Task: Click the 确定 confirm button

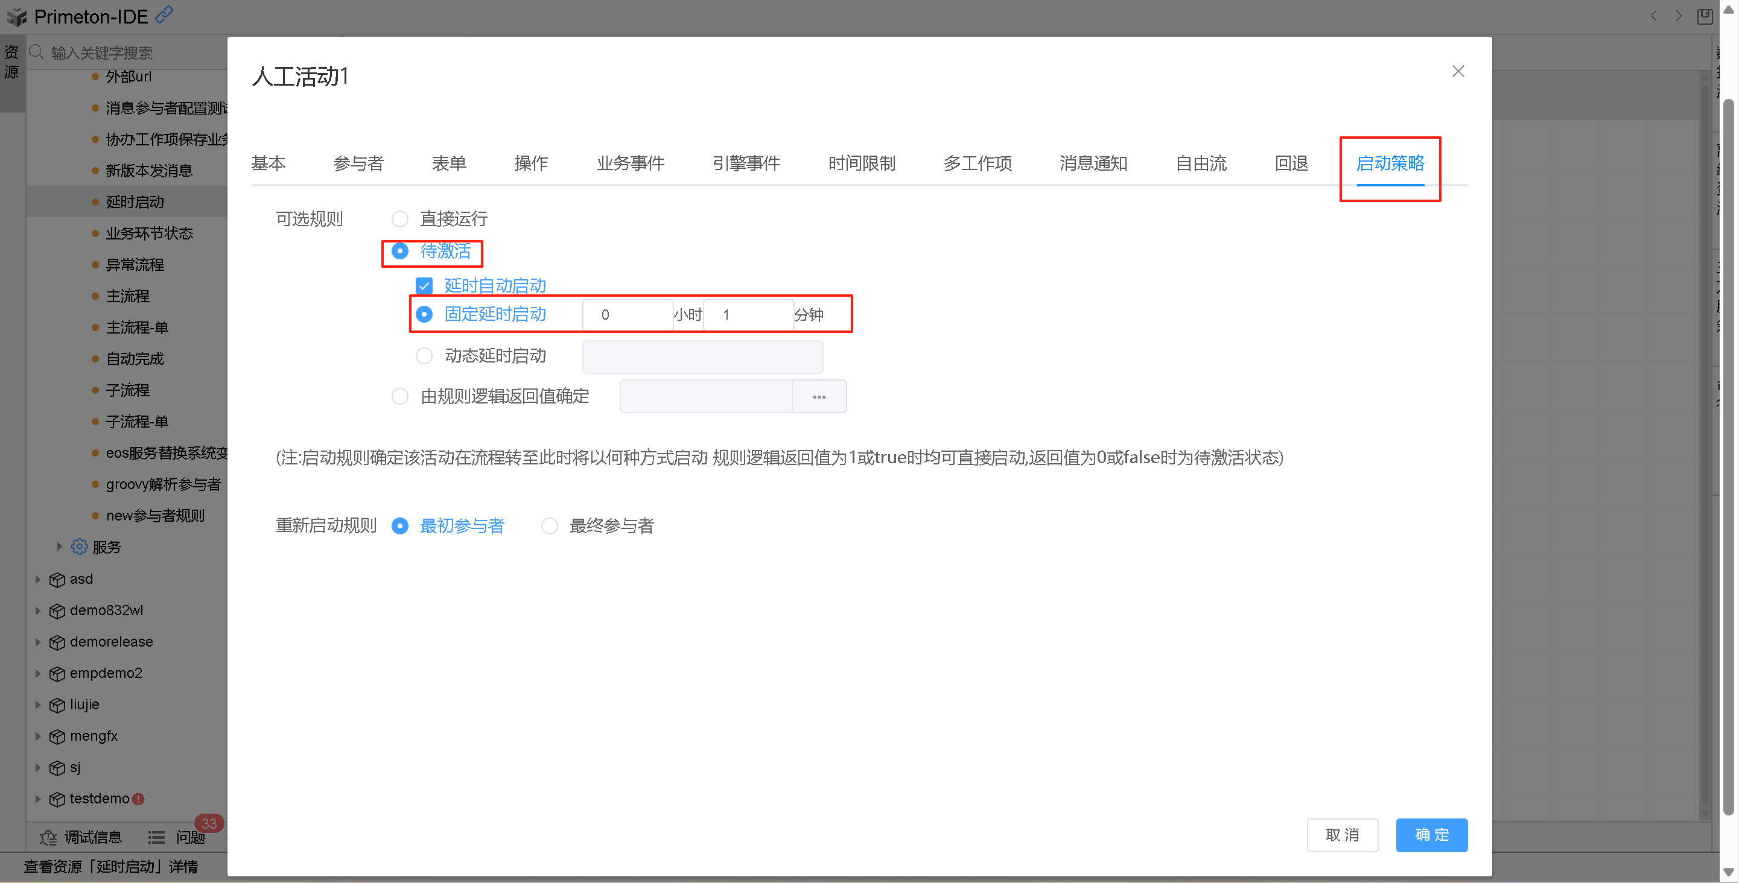Action: pos(1431,834)
